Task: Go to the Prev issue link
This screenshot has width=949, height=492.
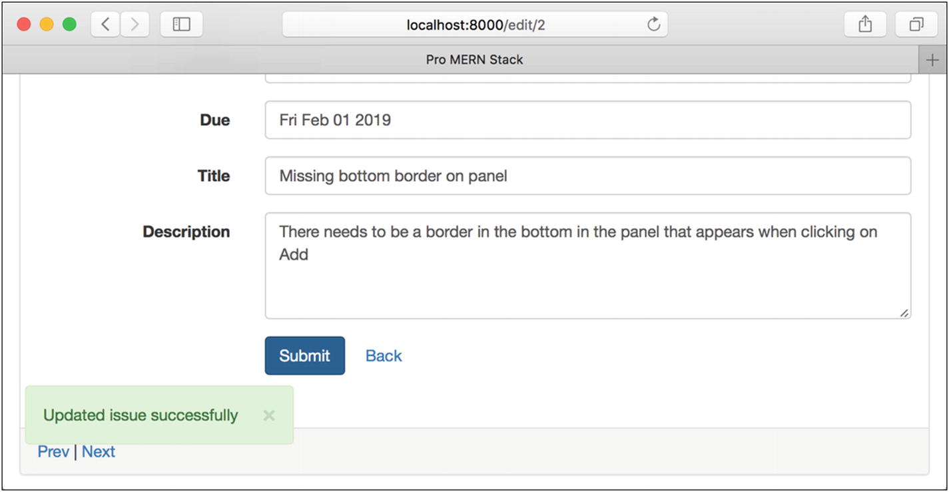Action: click(53, 452)
